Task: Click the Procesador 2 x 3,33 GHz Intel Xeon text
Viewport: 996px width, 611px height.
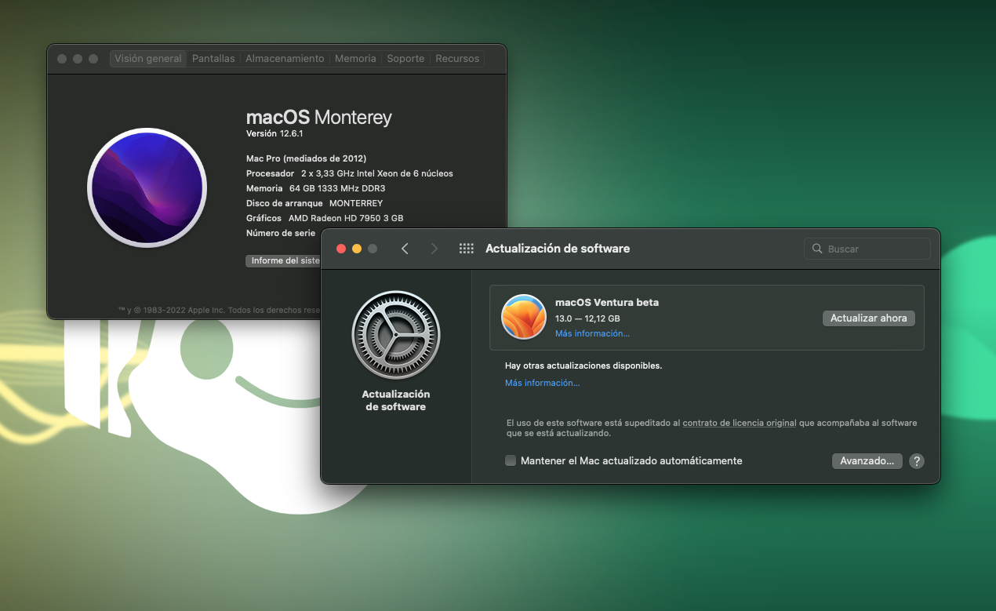Action: [x=350, y=173]
